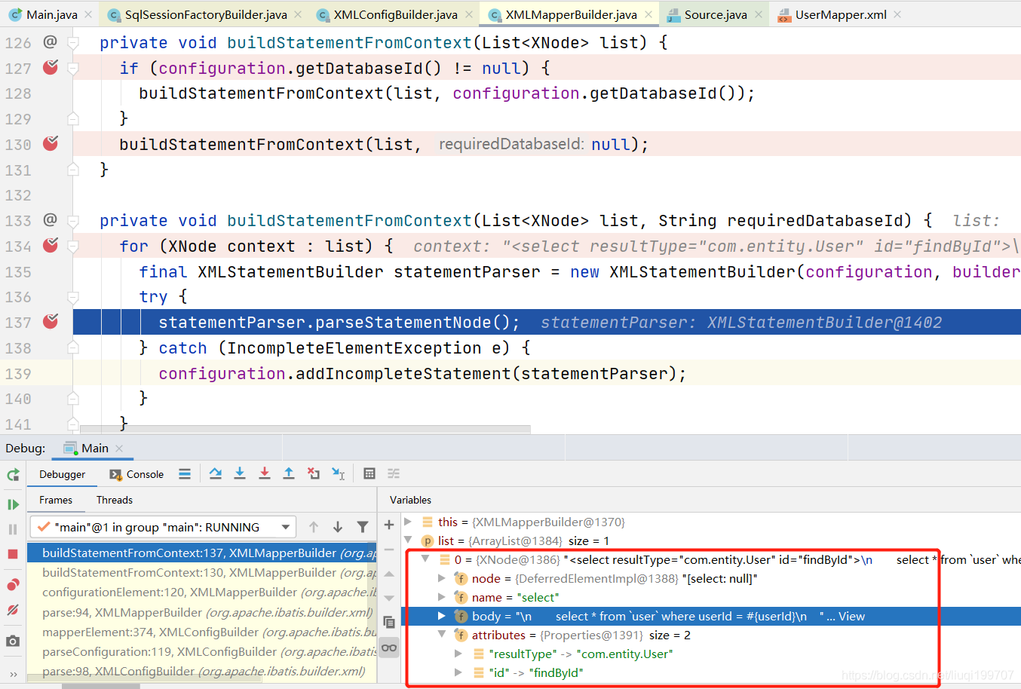The image size is (1021, 689).
Task: Open the UserMapper.xml tab
Action: point(841,14)
